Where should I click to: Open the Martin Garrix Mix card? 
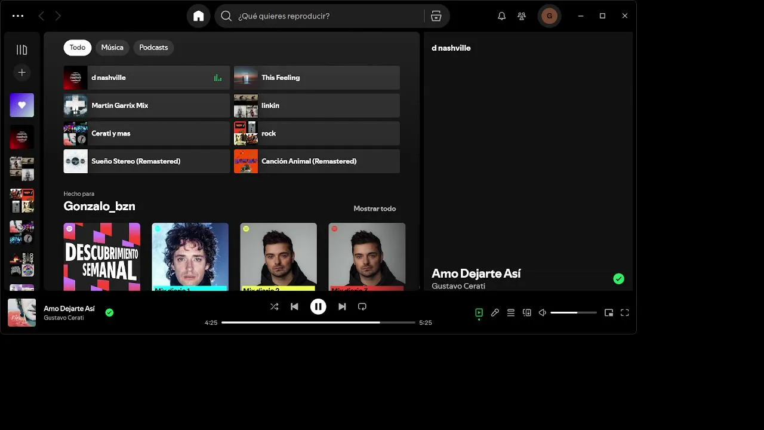[146, 105]
